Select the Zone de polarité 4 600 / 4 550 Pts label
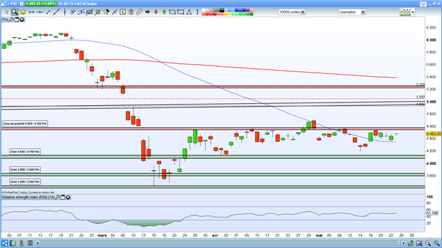 [25, 123]
